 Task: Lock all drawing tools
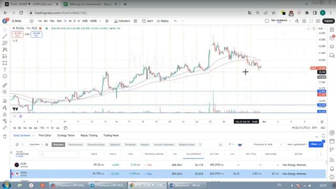(5, 114)
